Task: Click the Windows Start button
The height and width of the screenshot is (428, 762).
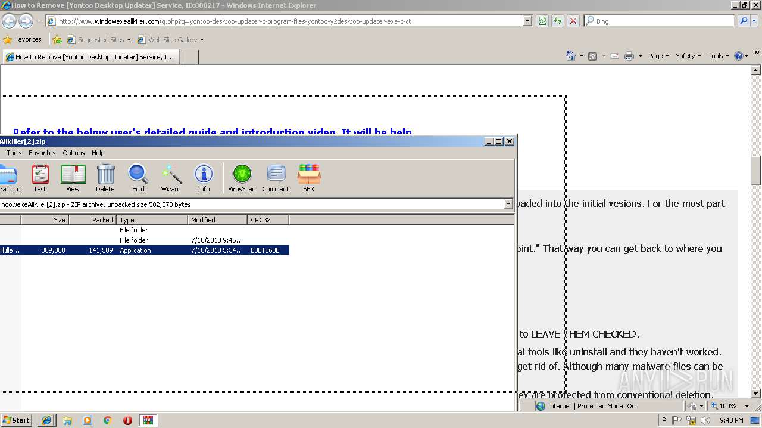Action: point(17,420)
